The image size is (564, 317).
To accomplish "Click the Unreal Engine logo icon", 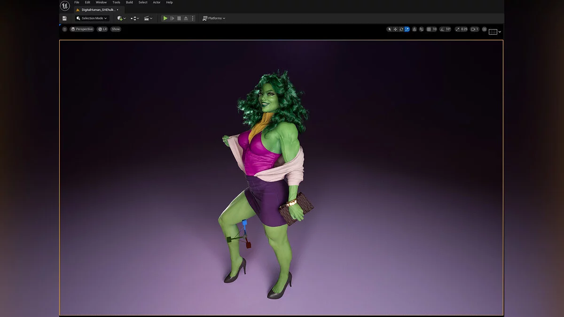I will click(x=65, y=6).
